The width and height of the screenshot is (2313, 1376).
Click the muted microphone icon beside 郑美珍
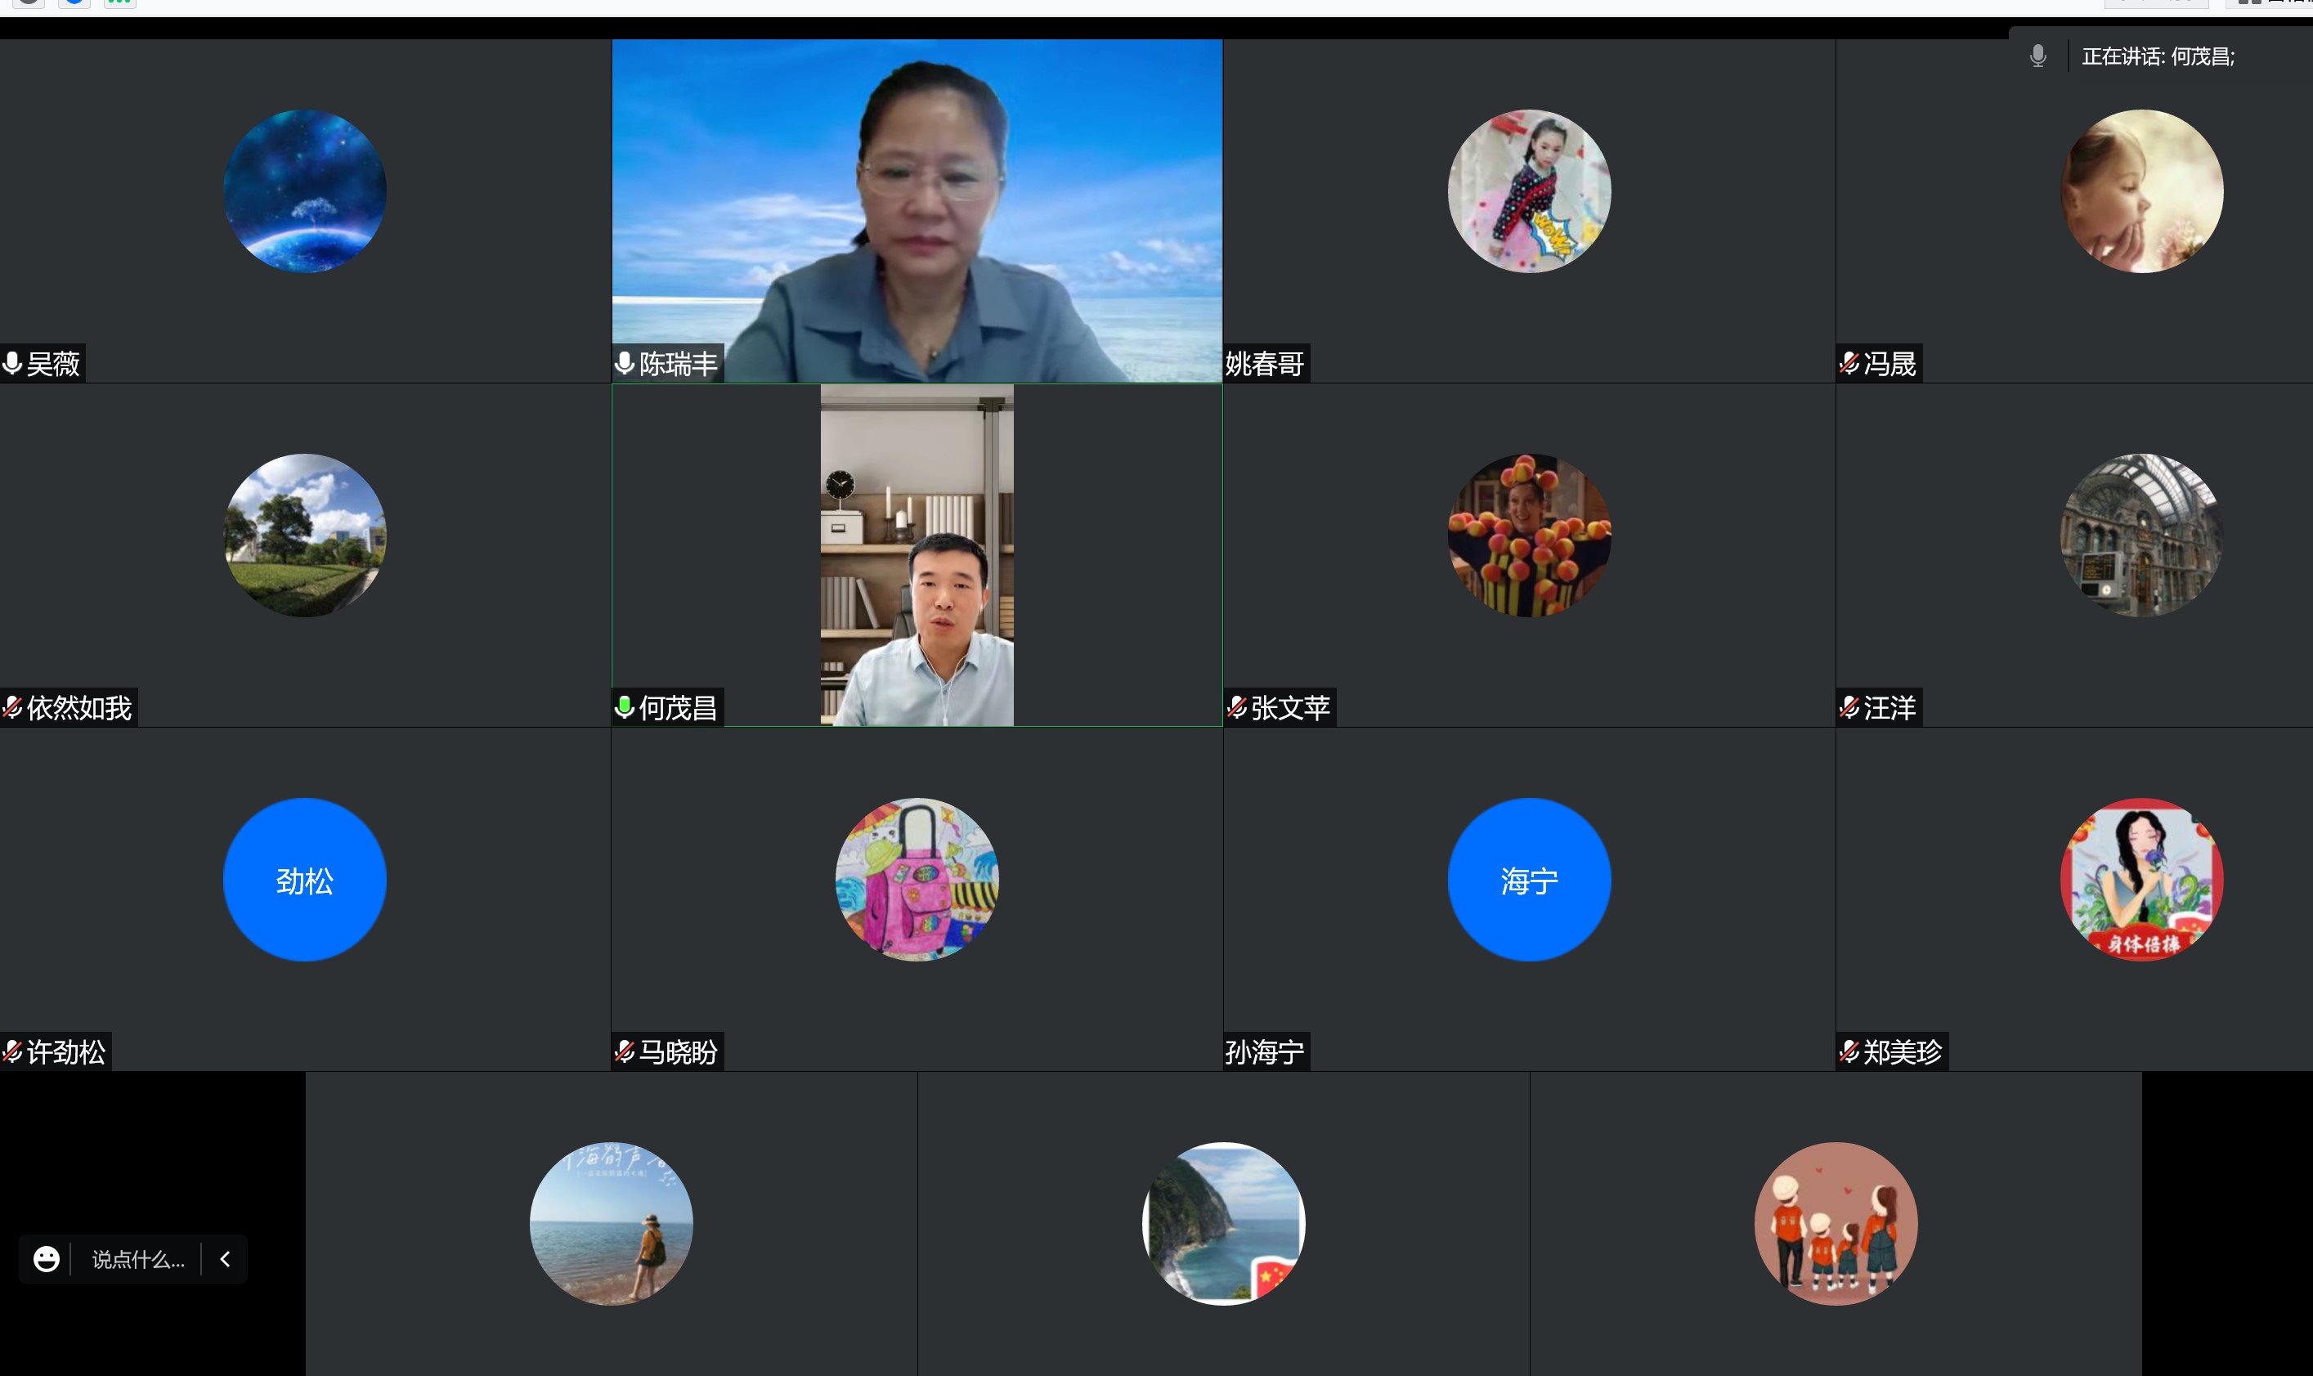(x=1849, y=1051)
